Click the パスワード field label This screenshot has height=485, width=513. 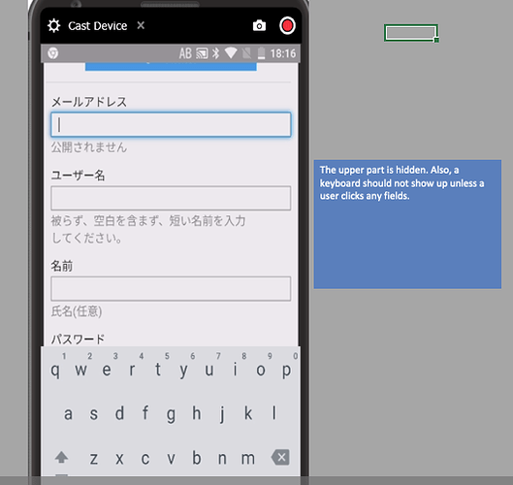(x=78, y=339)
